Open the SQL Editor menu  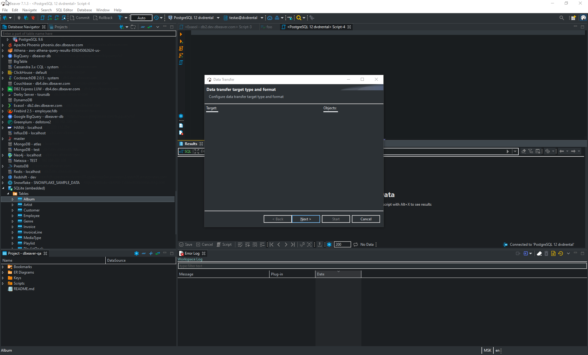tap(64, 10)
